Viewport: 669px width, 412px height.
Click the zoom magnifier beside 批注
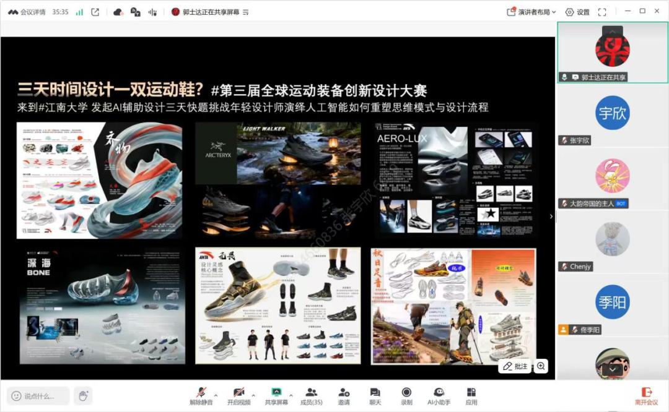pos(541,366)
